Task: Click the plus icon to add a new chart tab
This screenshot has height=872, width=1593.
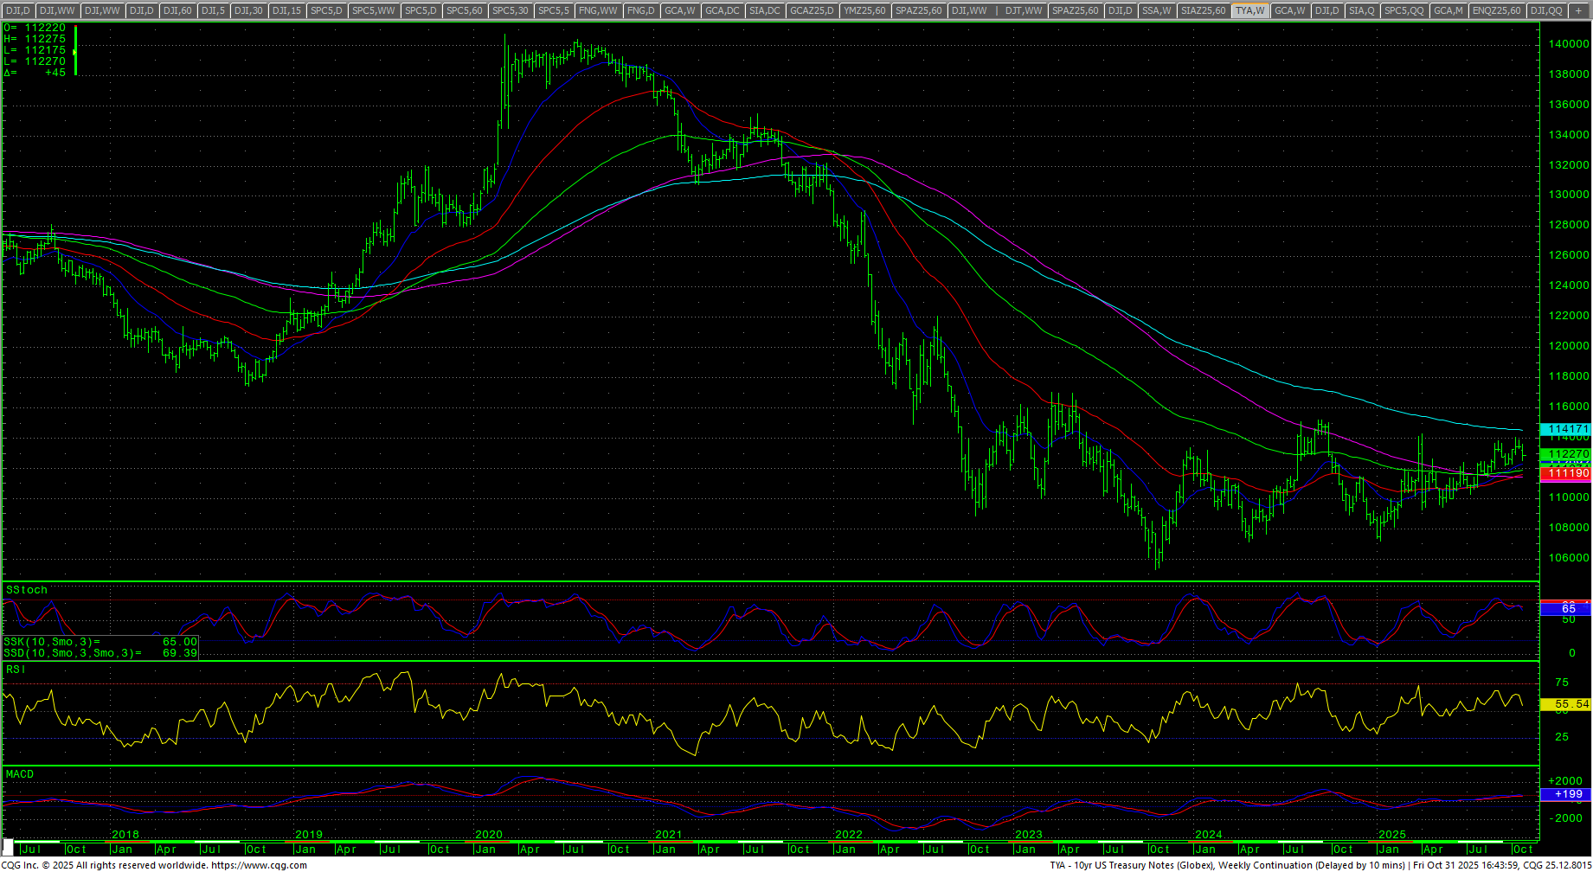Action: coord(1578,10)
